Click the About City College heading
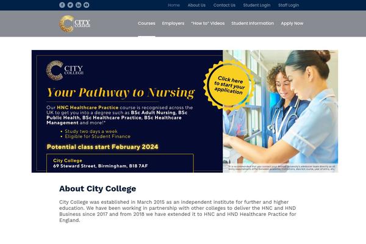366x244 pixels. [x=98, y=188]
